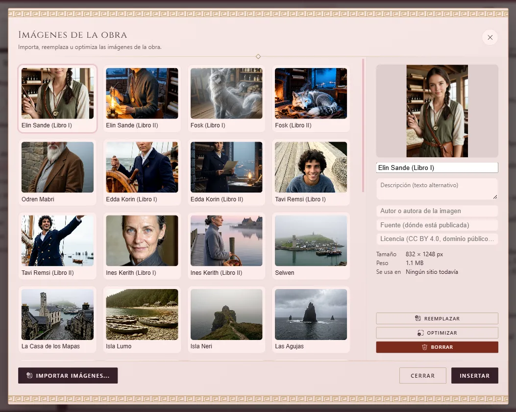Screen dimensions: 516x412
Task: Select the Elin Sande (Libro I) thumbnail
Action: pyautogui.click(x=58, y=98)
